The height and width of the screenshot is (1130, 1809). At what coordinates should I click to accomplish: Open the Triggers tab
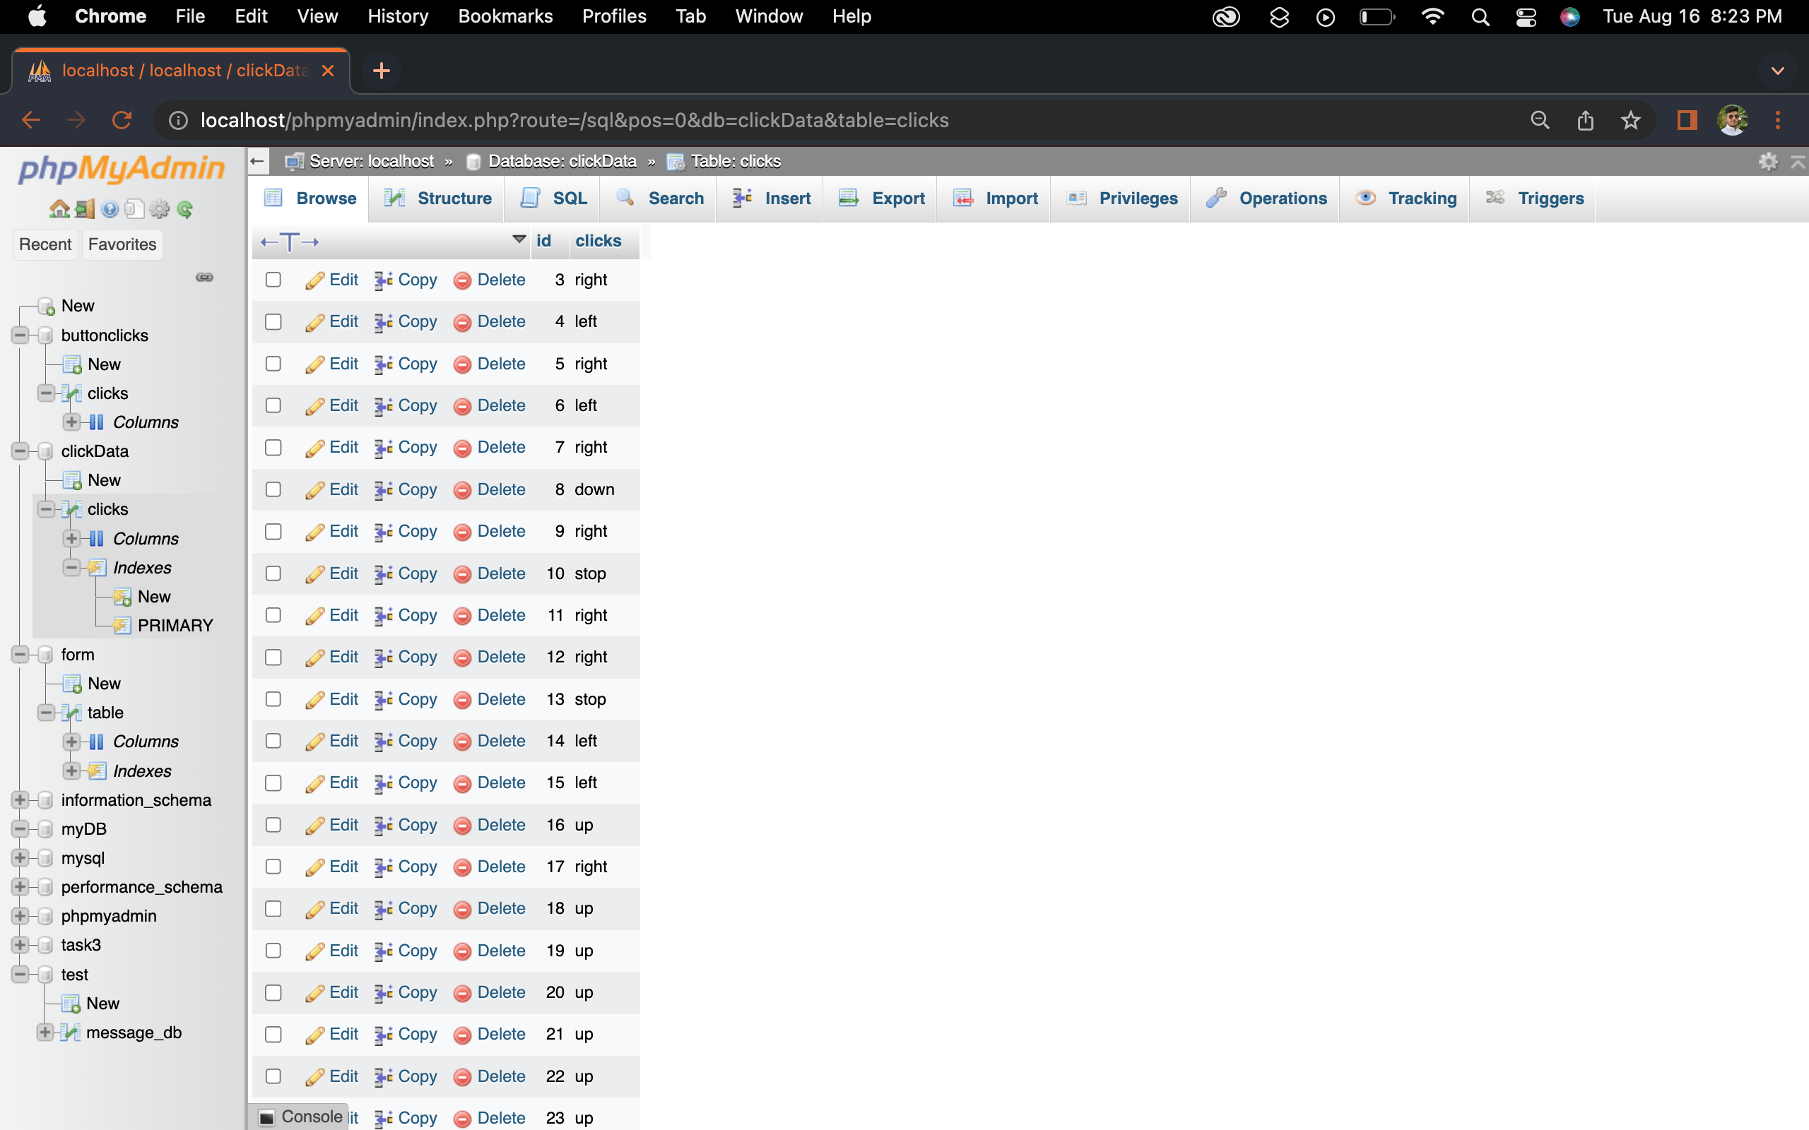tap(1534, 198)
